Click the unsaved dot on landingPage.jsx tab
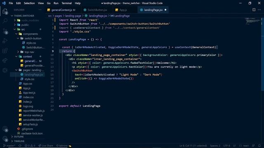Image resolution: width=264 pixels, height=148 pixels. 165,10
